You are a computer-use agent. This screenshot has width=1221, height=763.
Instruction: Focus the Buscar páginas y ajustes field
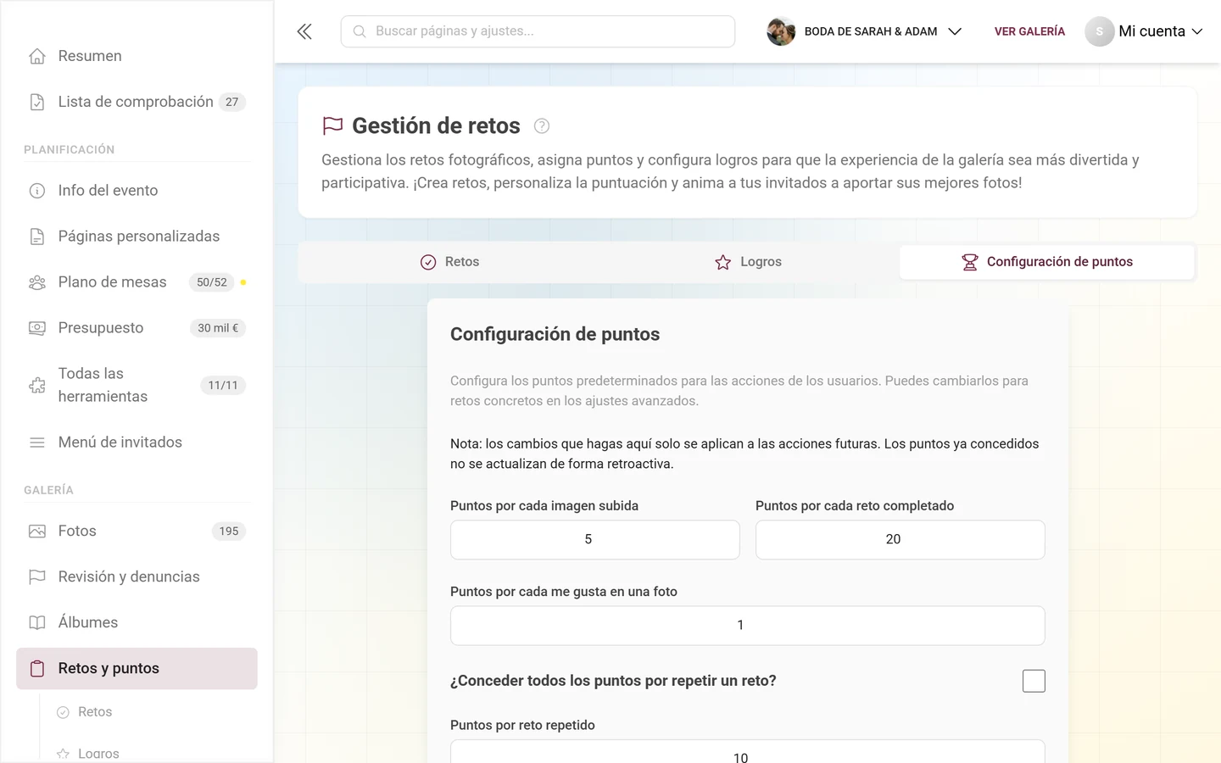click(x=538, y=31)
